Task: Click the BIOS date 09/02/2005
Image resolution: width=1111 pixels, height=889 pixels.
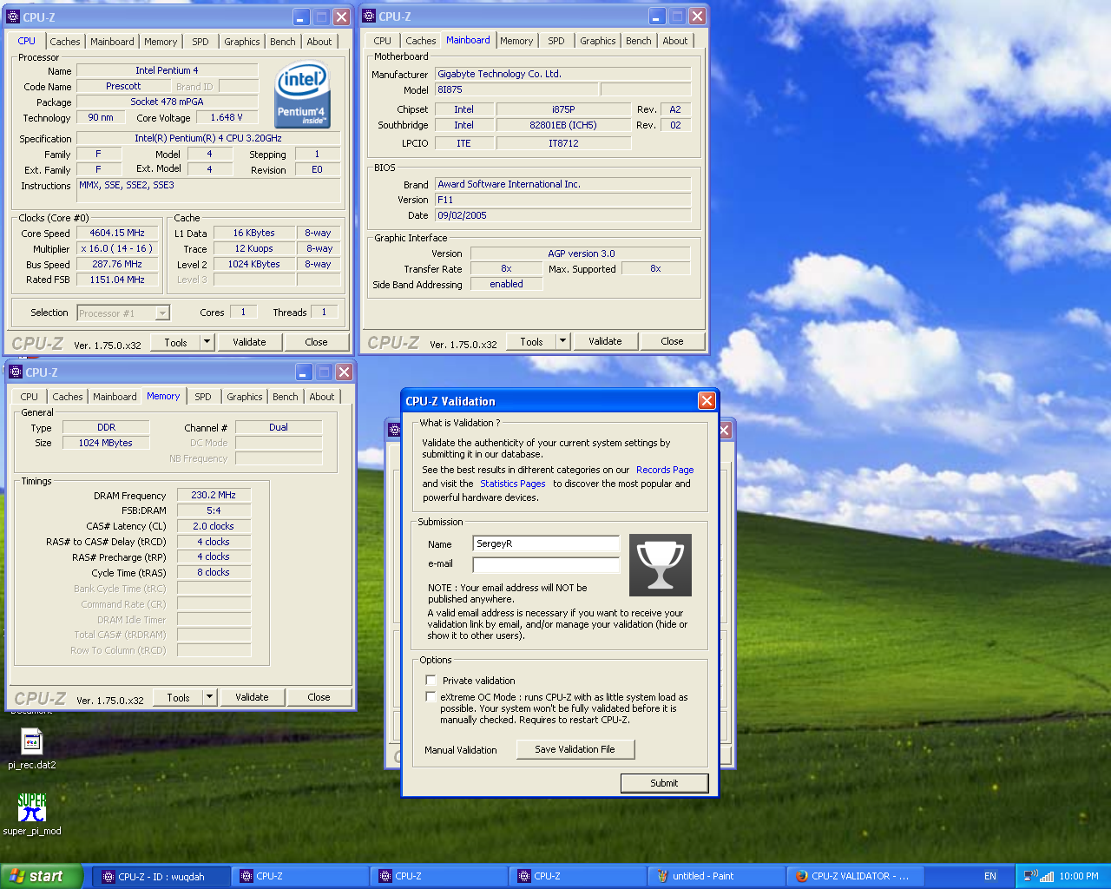Action: pyautogui.click(x=562, y=215)
